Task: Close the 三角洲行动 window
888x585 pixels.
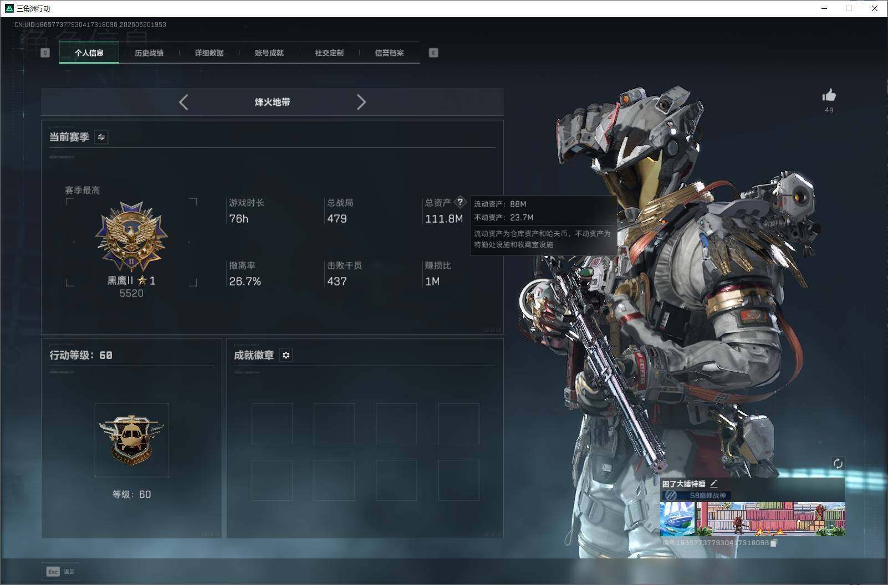Action: (x=875, y=8)
